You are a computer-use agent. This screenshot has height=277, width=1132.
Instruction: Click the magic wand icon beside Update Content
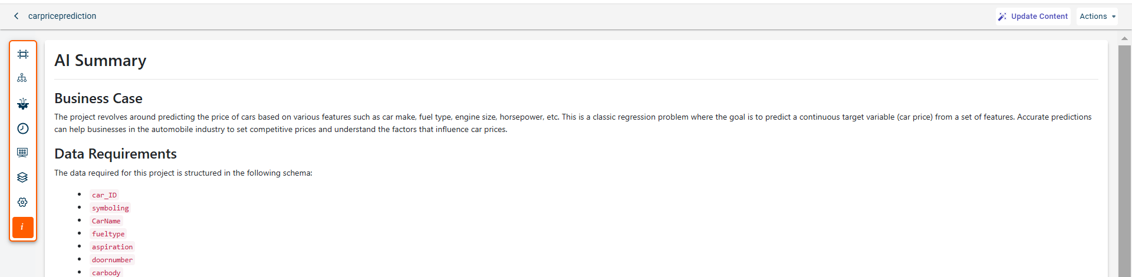click(x=1002, y=17)
